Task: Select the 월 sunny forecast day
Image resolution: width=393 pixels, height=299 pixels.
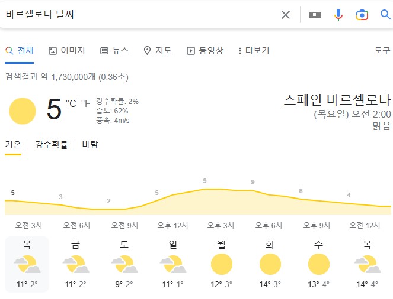Action: pos(221,264)
